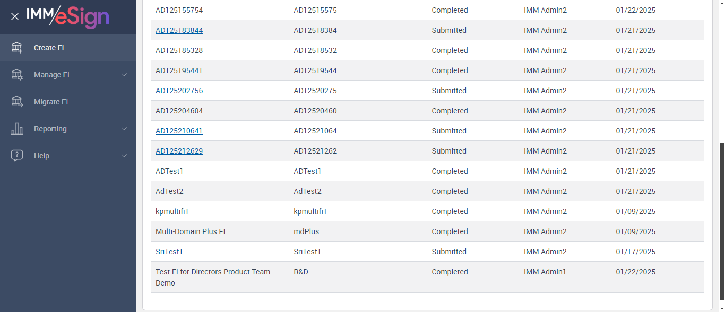Open the SriTest1 FI link
The height and width of the screenshot is (312, 725).
[x=169, y=252]
